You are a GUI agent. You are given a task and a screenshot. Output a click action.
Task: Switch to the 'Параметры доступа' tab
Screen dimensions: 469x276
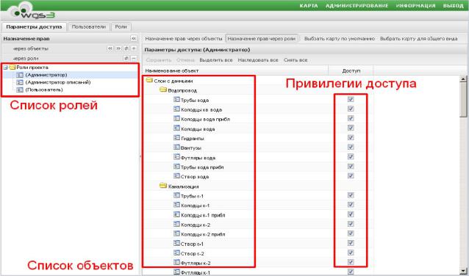click(x=34, y=27)
